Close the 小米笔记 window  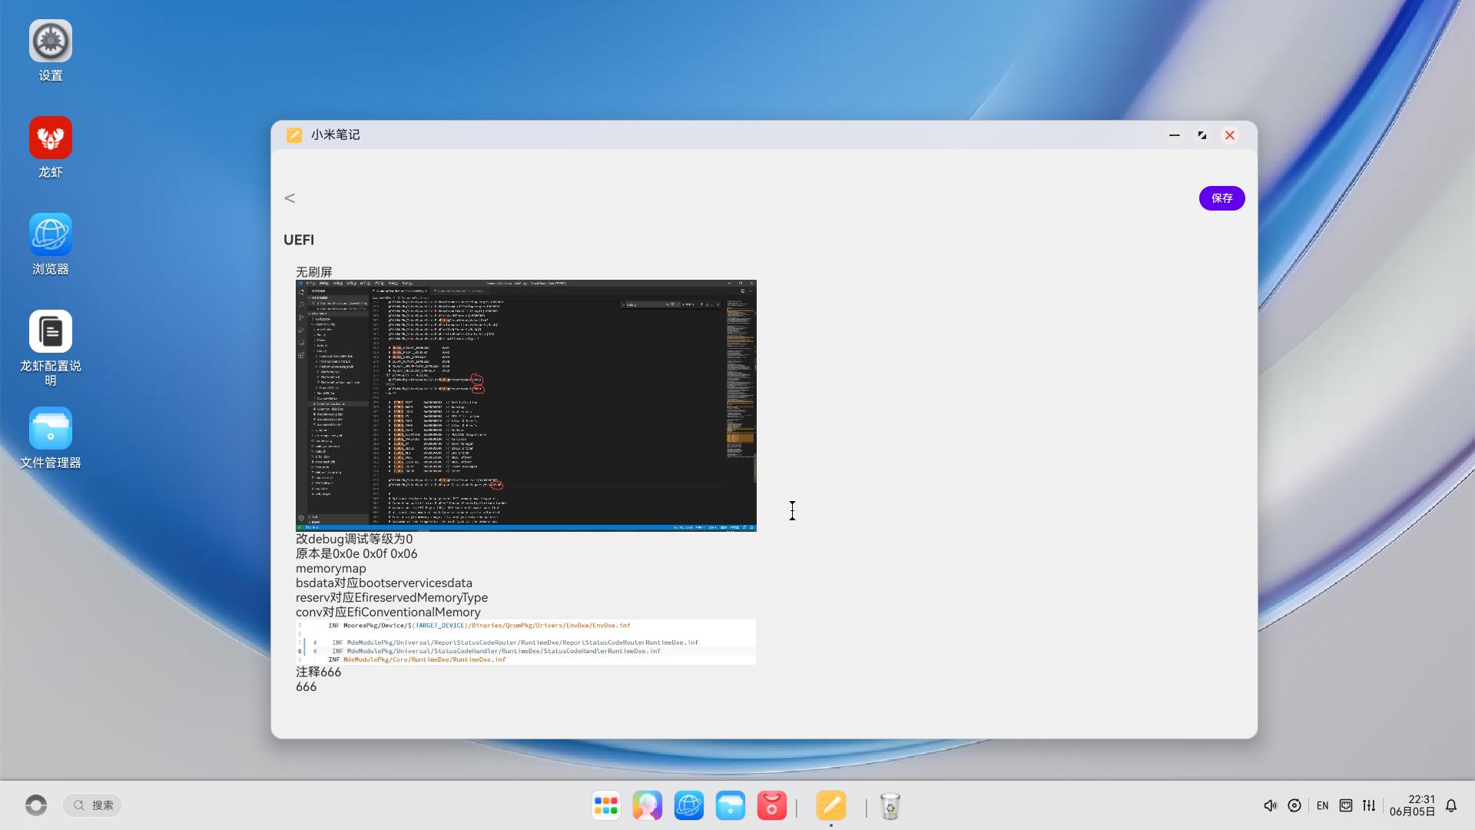1230,135
